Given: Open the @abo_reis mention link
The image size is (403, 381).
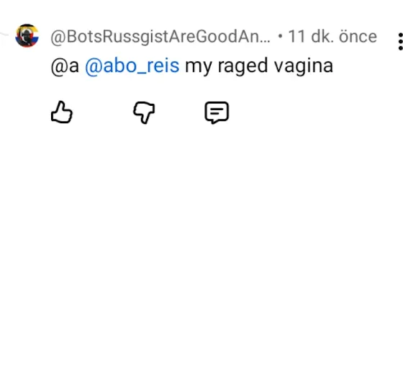Looking at the screenshot, I should 132,66.
